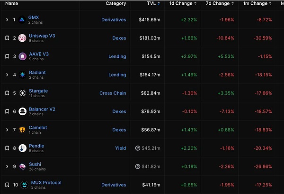
Task: Toggle bookmark for Stargate
Action: tap(7, 93)
